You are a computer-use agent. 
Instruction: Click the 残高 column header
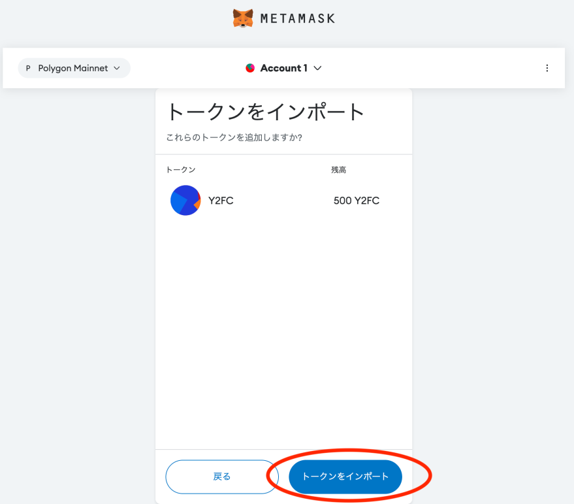(338, 170)
